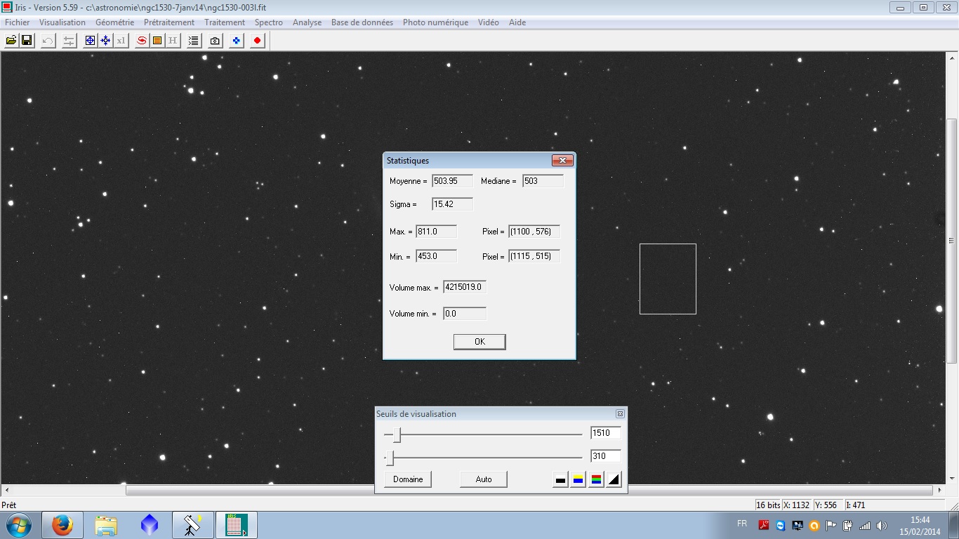Click the orange lined-square toolbar icon

(x=157, y=41)
